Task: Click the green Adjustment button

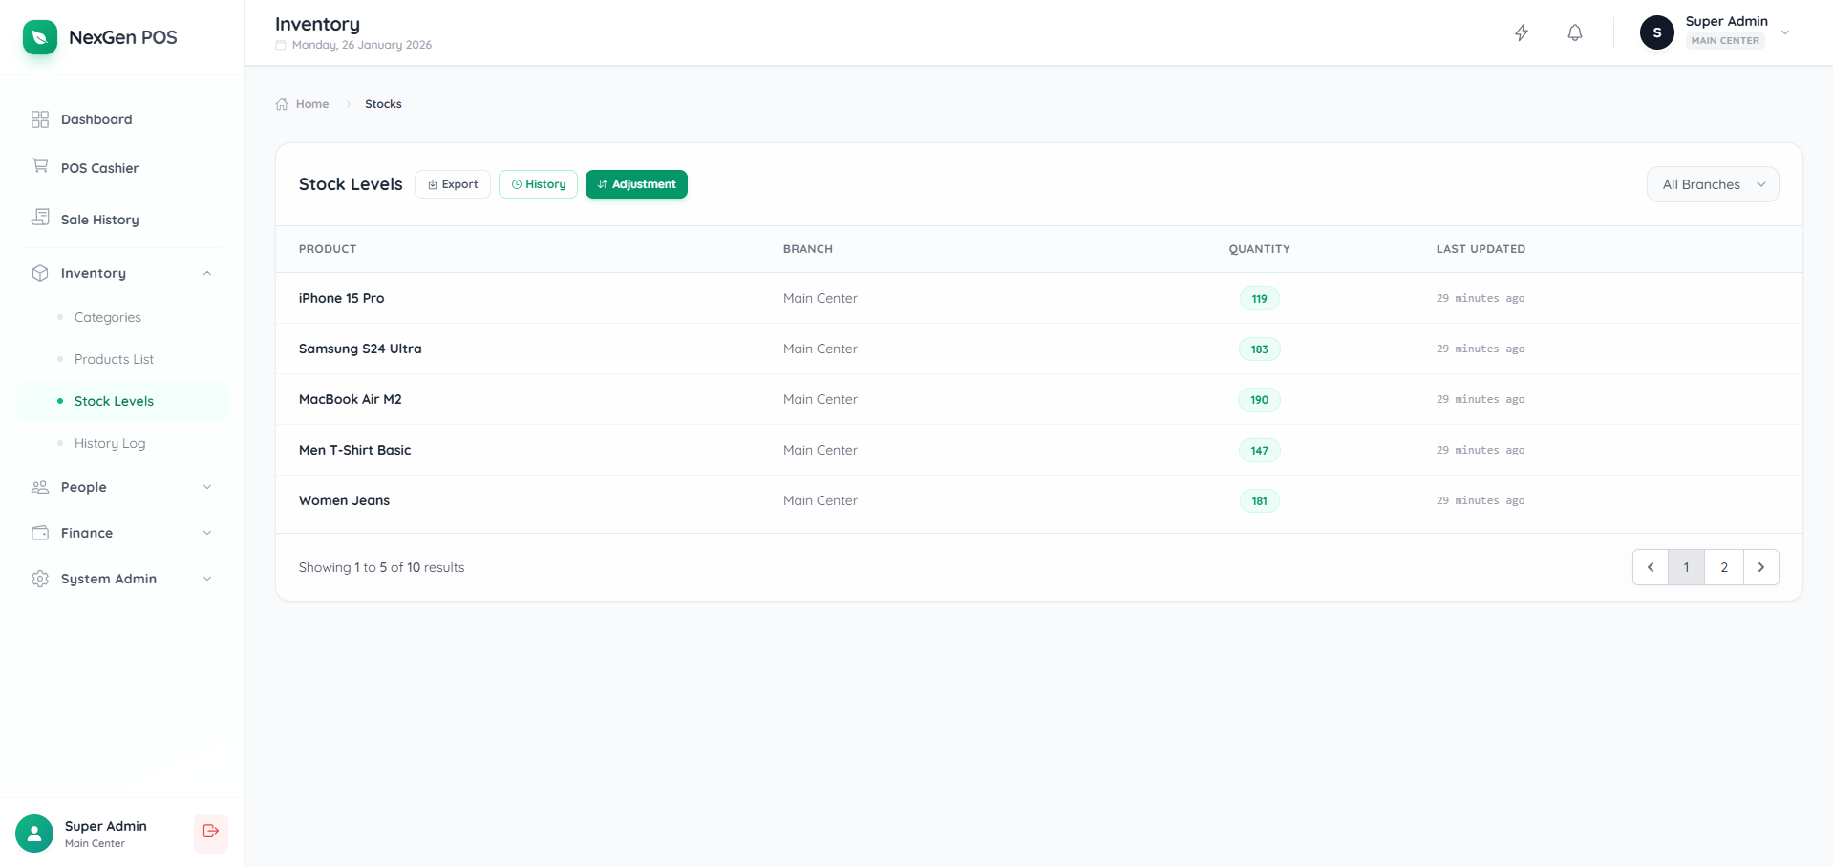Action: 636,184
